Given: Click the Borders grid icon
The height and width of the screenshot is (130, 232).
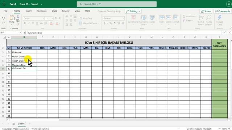Looking at the screenshot, I should coord(45,23).
